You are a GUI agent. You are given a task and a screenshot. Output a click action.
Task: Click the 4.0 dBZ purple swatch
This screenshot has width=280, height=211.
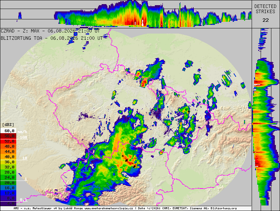pos(8,203)
